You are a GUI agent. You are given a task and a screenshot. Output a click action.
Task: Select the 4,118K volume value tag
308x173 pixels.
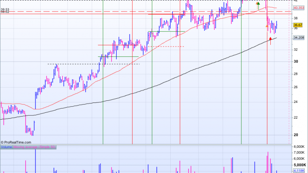(x=299, y=170)
